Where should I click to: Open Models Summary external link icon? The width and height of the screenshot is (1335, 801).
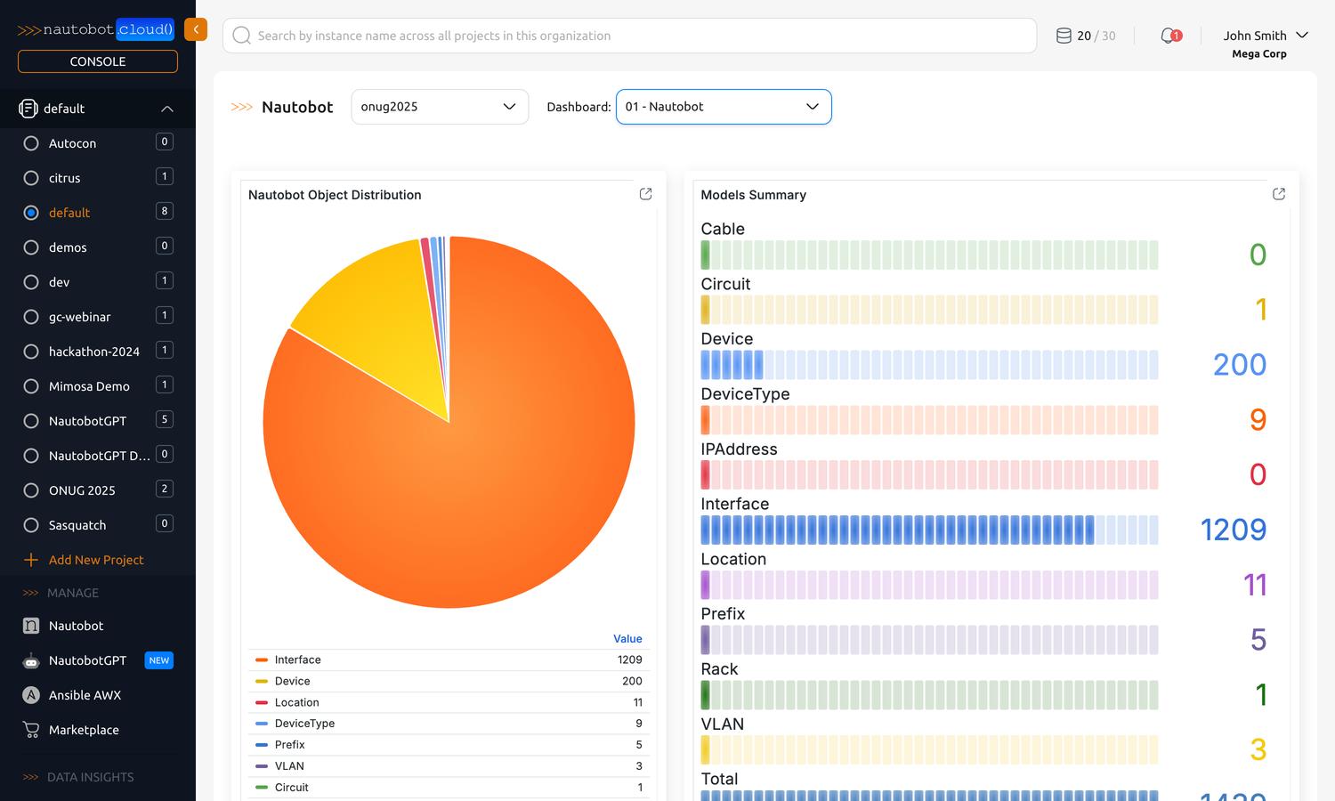click(1279, 193)
